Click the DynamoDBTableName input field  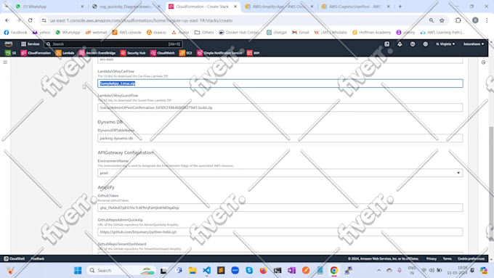(x=280, y=138)
